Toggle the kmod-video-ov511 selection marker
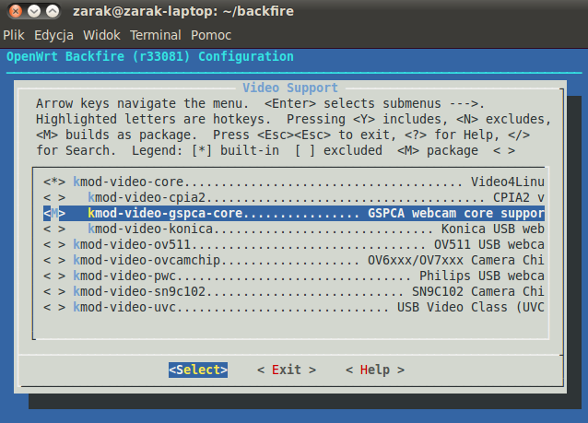The image size is (588, 423). tap(54, 245)
